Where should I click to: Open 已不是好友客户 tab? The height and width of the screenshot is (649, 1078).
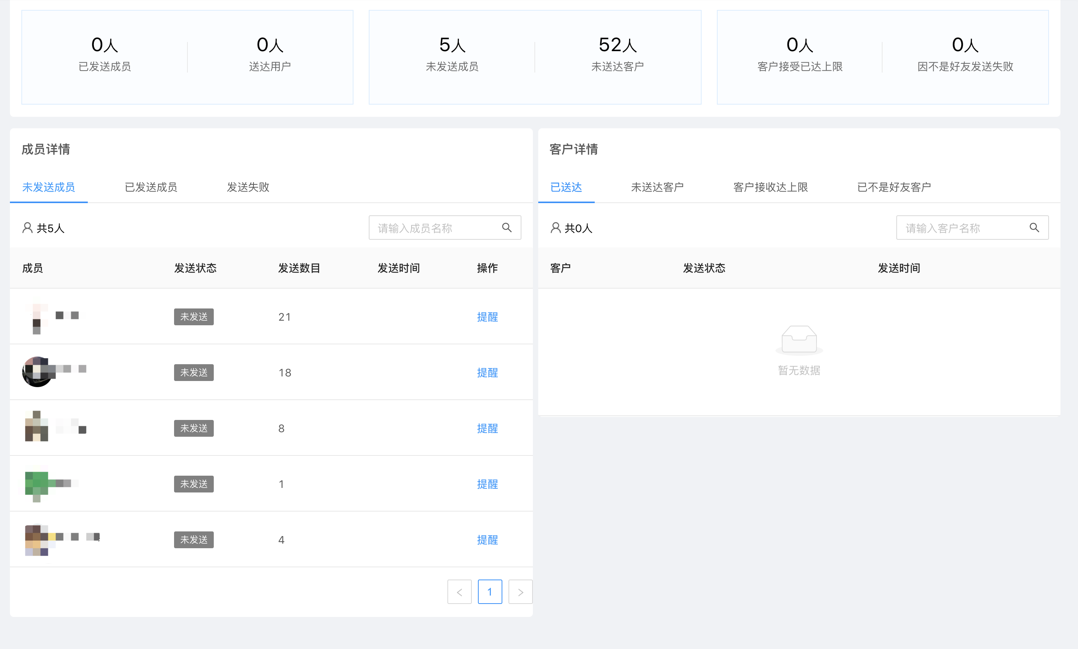click(x=894, y=187)
